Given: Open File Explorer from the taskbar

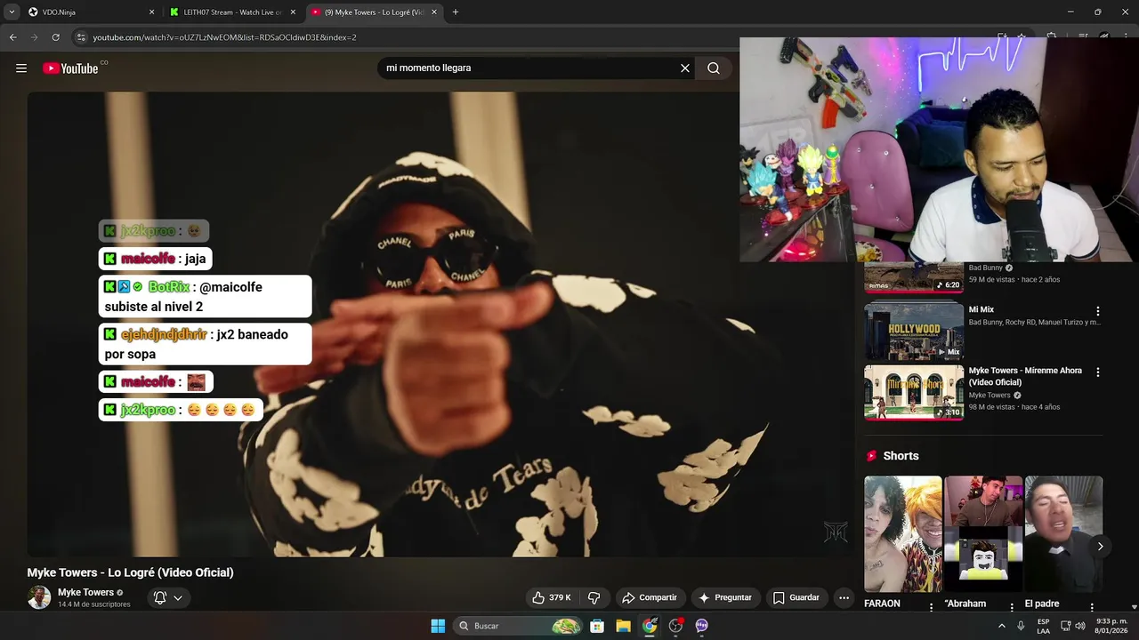Looking at the screenshot, I should (623, 626).
